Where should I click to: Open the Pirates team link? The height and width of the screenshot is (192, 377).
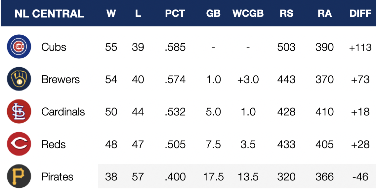(57, 177)
